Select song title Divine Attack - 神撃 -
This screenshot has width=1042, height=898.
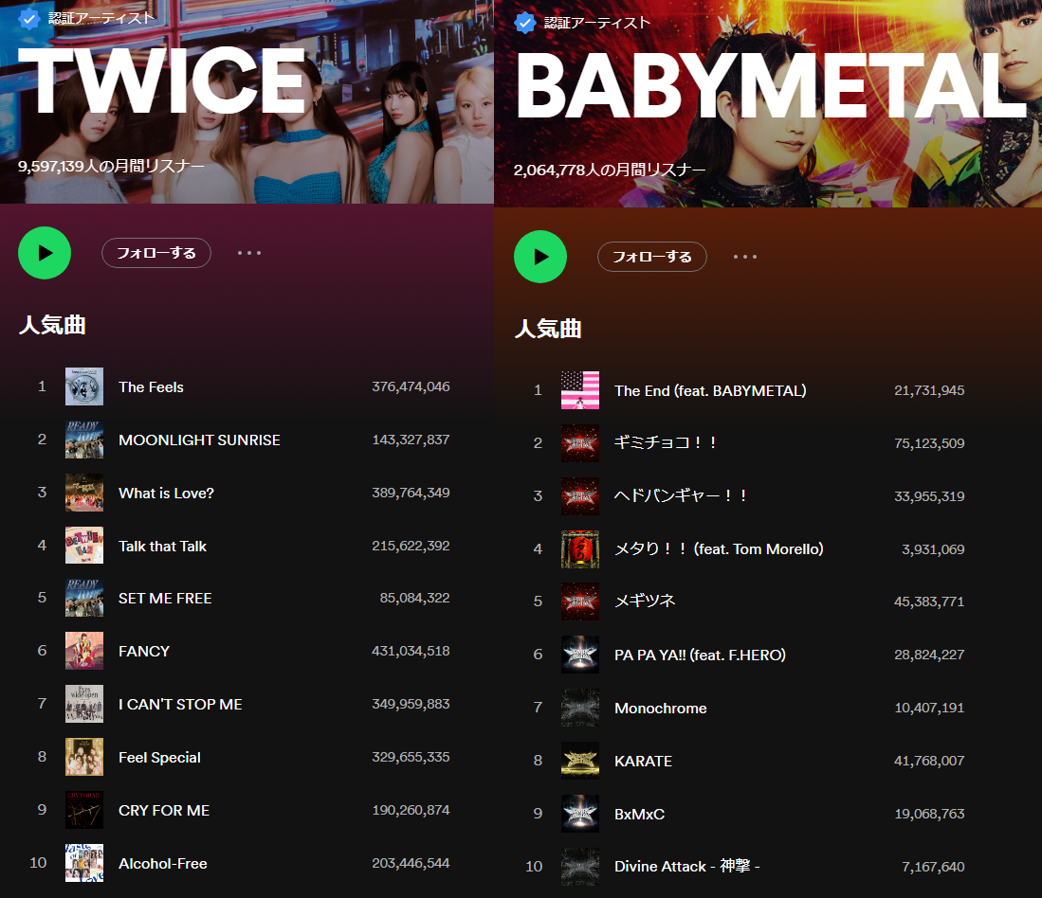point(687,866)
